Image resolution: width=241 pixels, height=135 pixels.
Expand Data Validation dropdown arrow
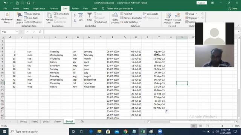pyautogui.click(x=140, y=22)
